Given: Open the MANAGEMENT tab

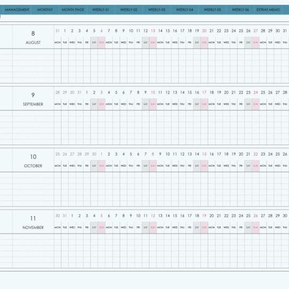Looking at the screenshot, I should (17, 9).
